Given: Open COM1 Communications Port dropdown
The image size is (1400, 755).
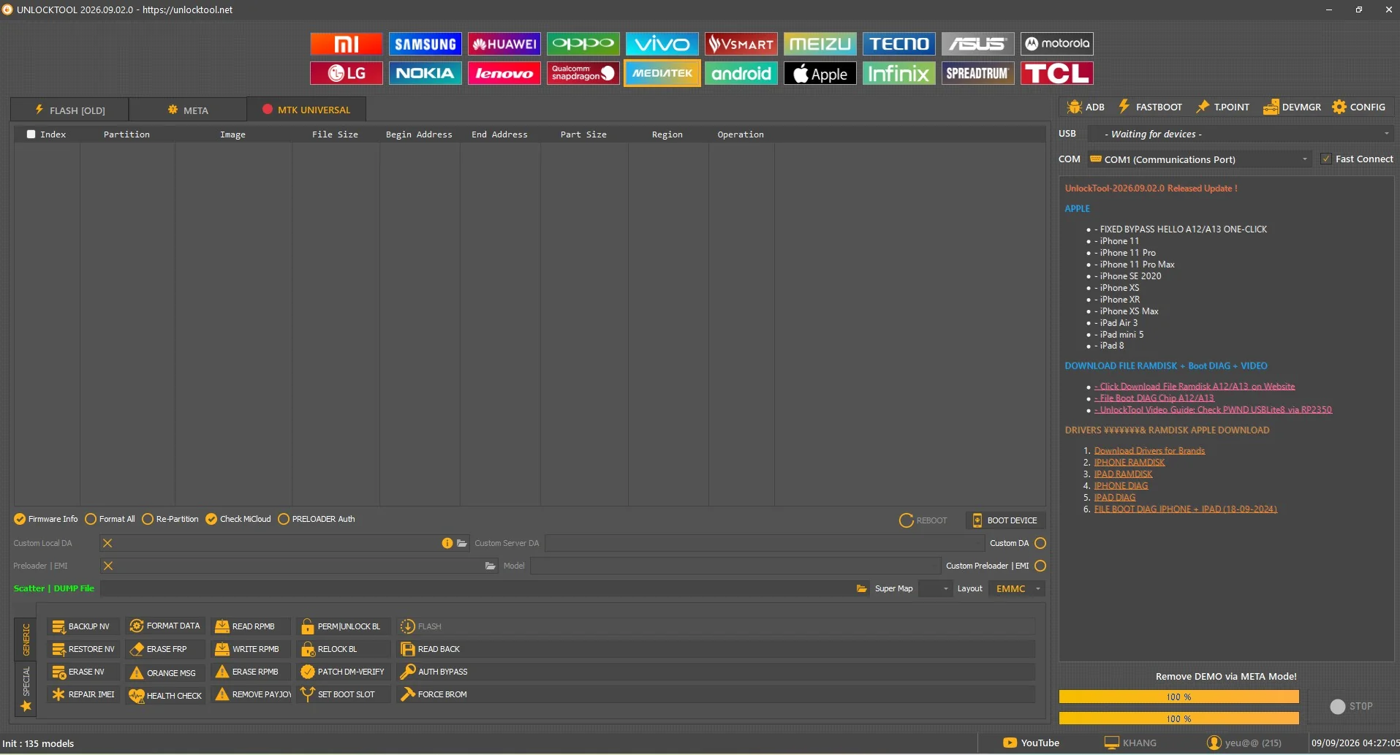Looking at the screenshot, I should (1200, 159).
